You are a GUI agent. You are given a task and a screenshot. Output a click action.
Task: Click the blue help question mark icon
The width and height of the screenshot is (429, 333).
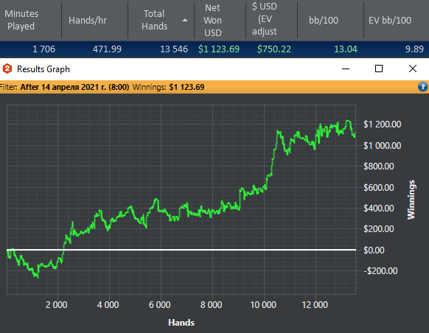[422, 87]
